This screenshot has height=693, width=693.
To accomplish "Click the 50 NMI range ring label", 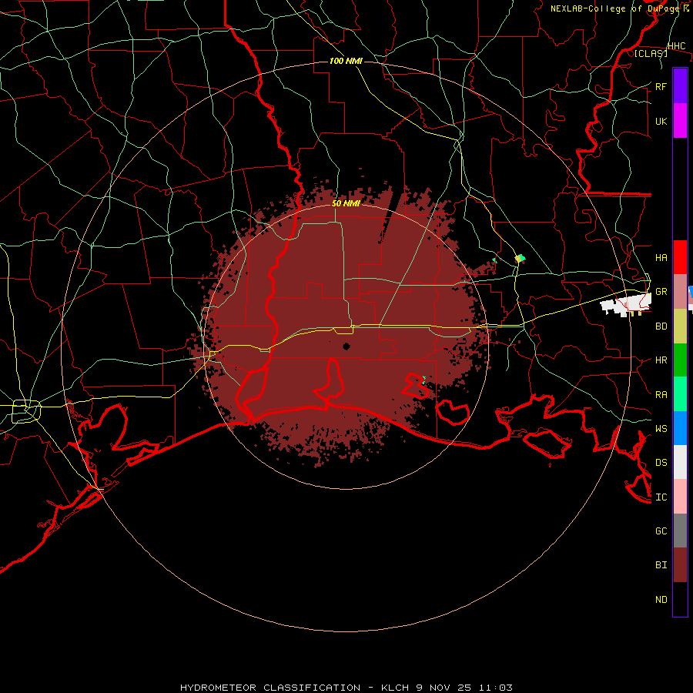I will 346,203.
